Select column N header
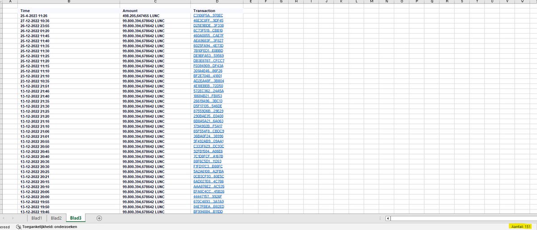 (387, 2)
